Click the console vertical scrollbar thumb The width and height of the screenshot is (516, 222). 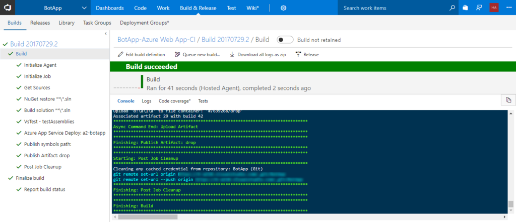[x=511, y=204]
